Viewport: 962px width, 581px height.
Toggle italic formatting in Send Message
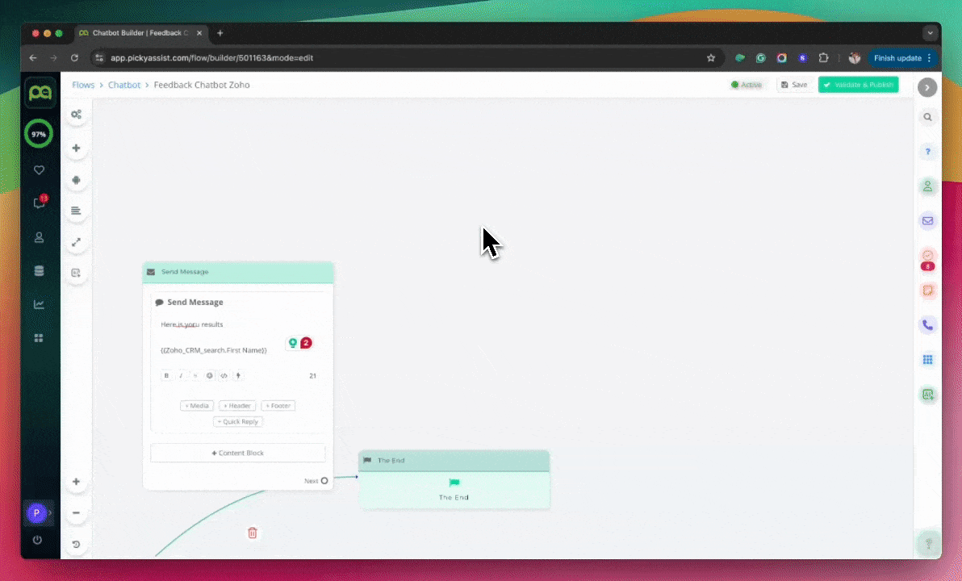182,375
